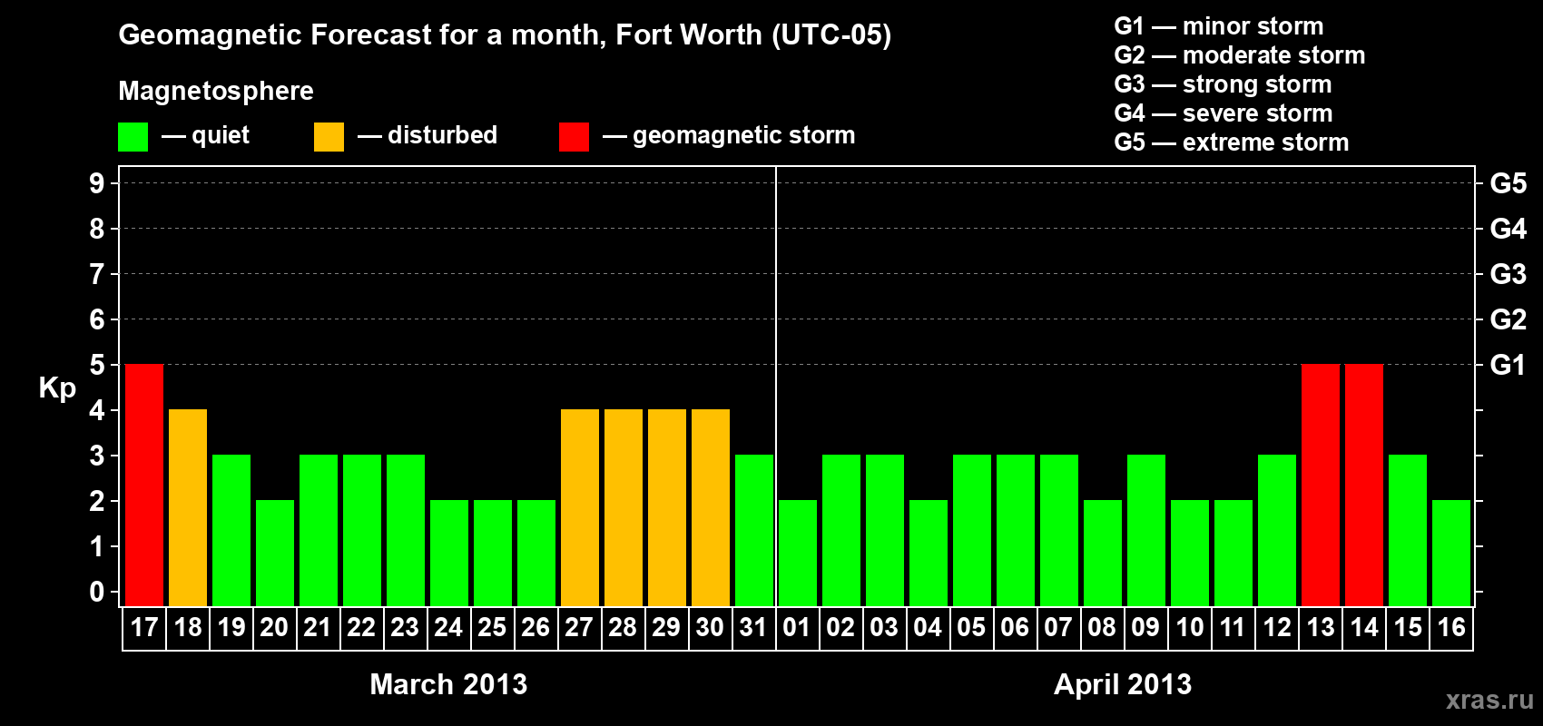Click Kp axis value 5
The height and width of the screenshot is (726, 1543).
(97, 365)
